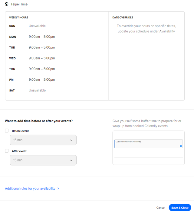Click the blue dot in the event preview
The width and height of the screenshot is (194, 217).
[x=181, y=146]
